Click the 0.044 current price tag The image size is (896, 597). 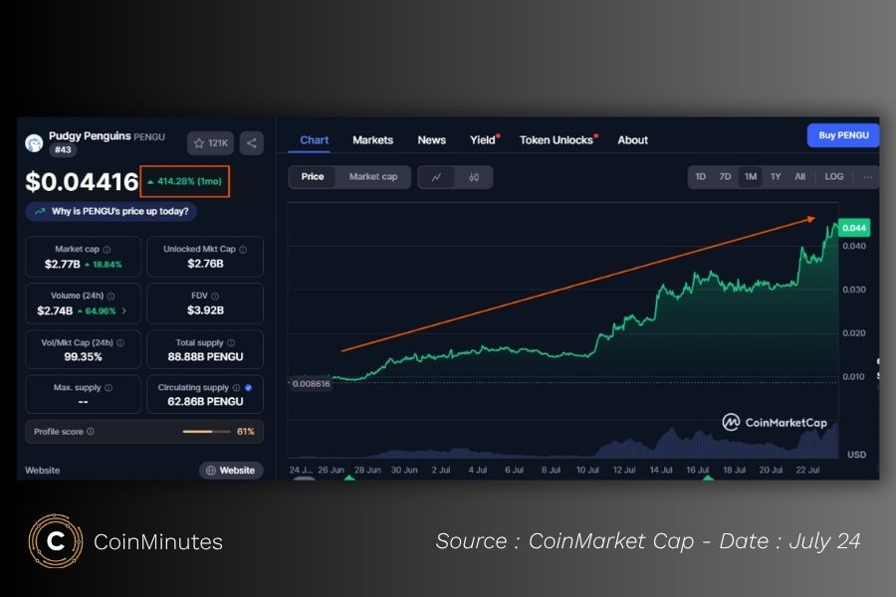click(x=854, y=228)
